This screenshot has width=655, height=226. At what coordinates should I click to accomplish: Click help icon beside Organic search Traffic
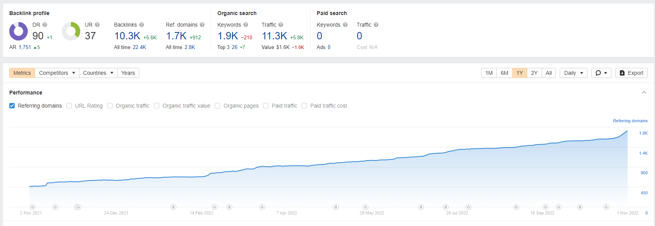tap(281, 25)
